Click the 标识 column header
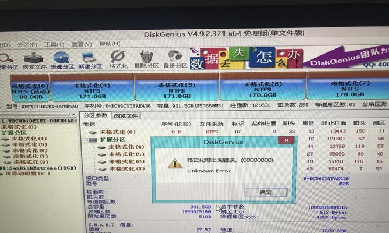Screen dimensions: 389x233 tap(238, 123)
